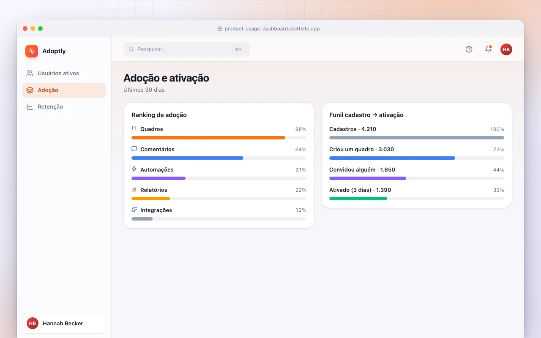
Task: Click the 'Convidou alguém · 1.850' label
Action: (362, 170)
